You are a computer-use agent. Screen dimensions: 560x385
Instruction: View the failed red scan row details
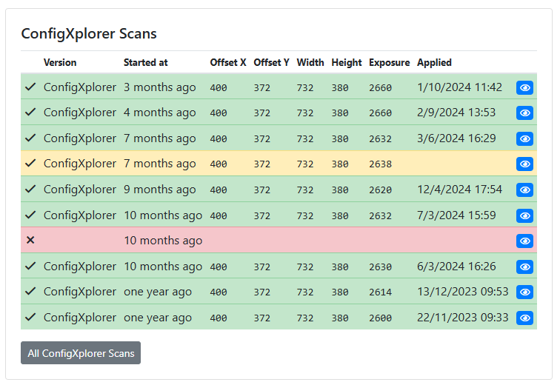[524, 241]
